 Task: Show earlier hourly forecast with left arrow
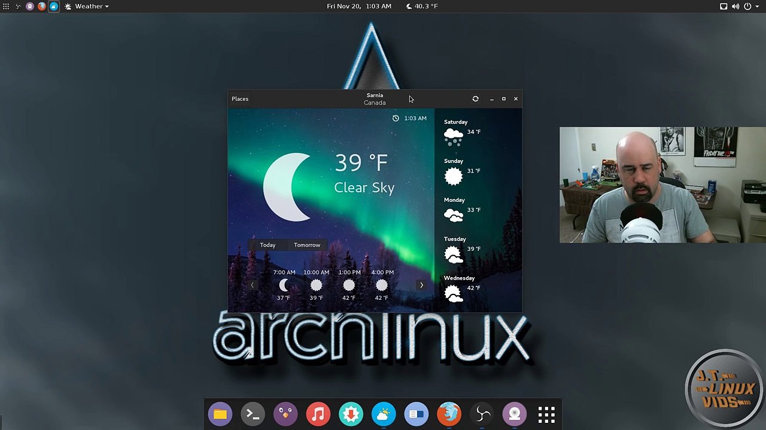click(252, 285)
